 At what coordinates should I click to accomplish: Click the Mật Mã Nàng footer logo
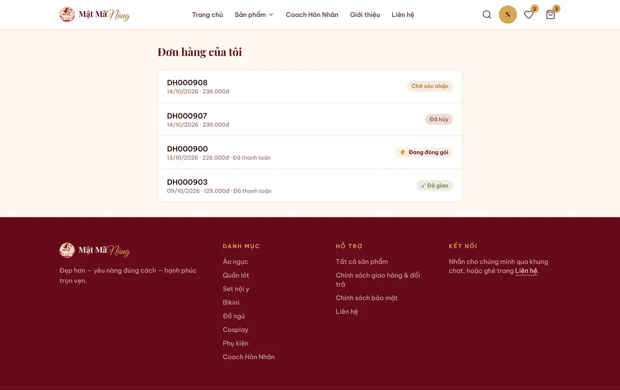94,250
